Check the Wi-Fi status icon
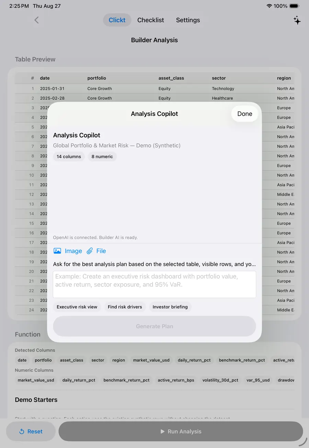 [269, 6]
